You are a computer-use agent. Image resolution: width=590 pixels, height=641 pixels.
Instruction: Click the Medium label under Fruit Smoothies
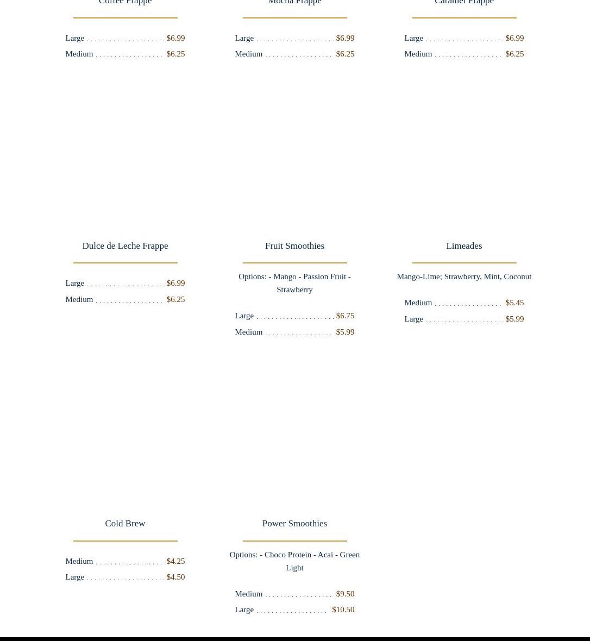(248, 332)
